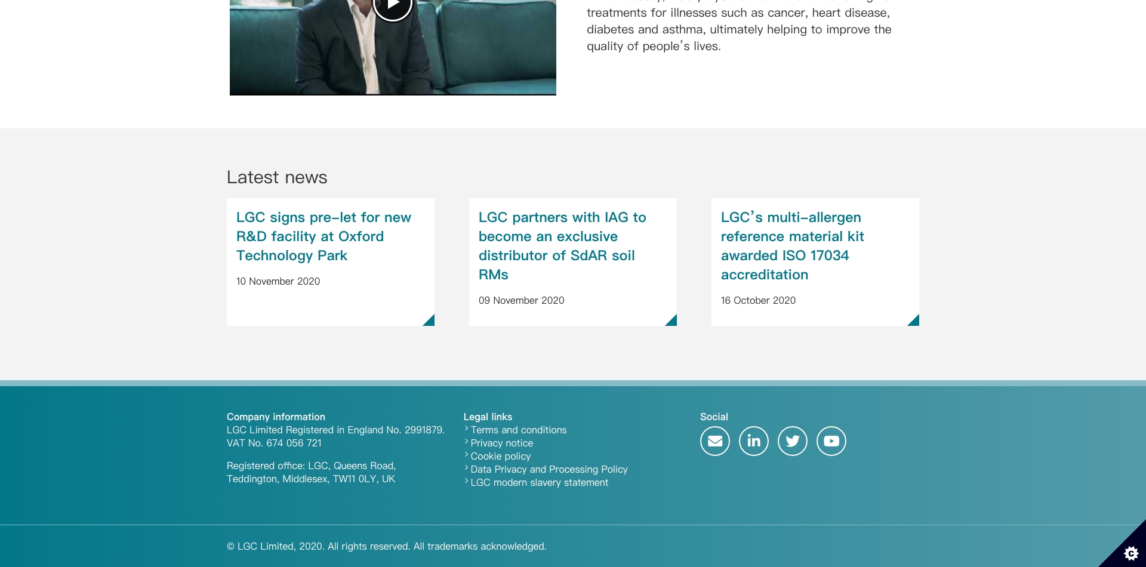Click corner arrow on multi-allergen kit card
Screen dimensions: 1146x567
click(x=914, y=321)
